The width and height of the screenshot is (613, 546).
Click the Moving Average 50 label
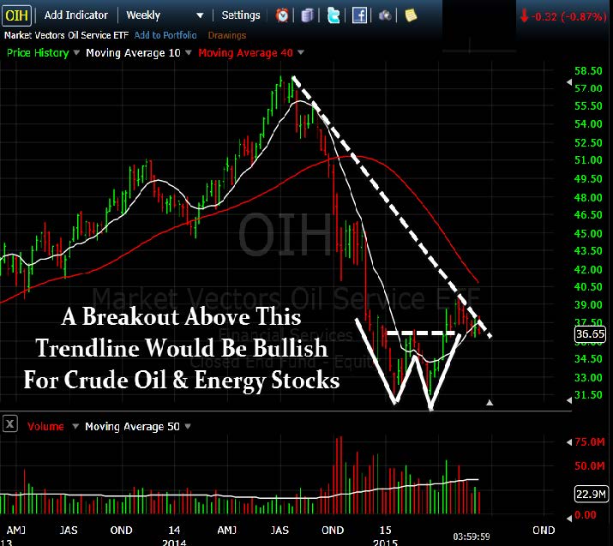click(x=132, y=426)
